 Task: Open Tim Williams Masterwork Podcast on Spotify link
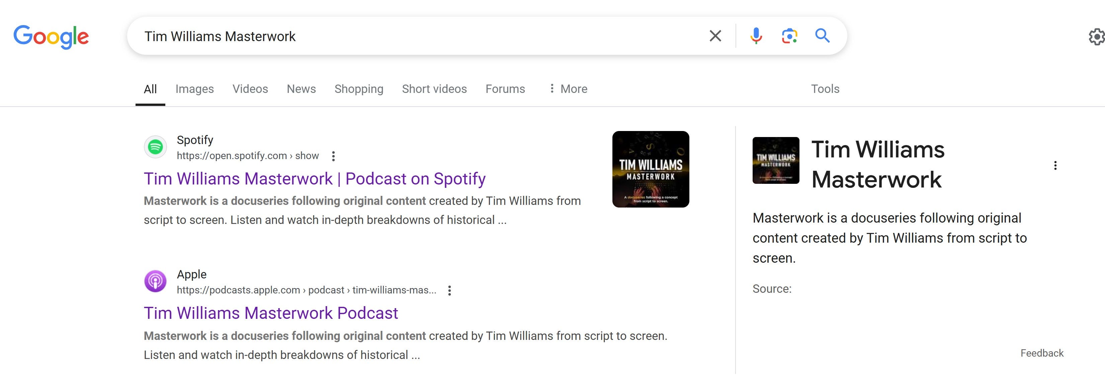[315, 179]
